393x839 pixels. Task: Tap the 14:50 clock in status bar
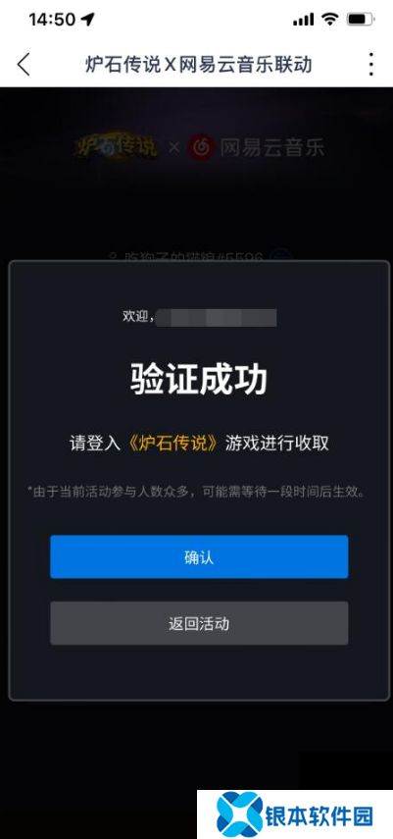pyautogui.click(x=52, y=20)
